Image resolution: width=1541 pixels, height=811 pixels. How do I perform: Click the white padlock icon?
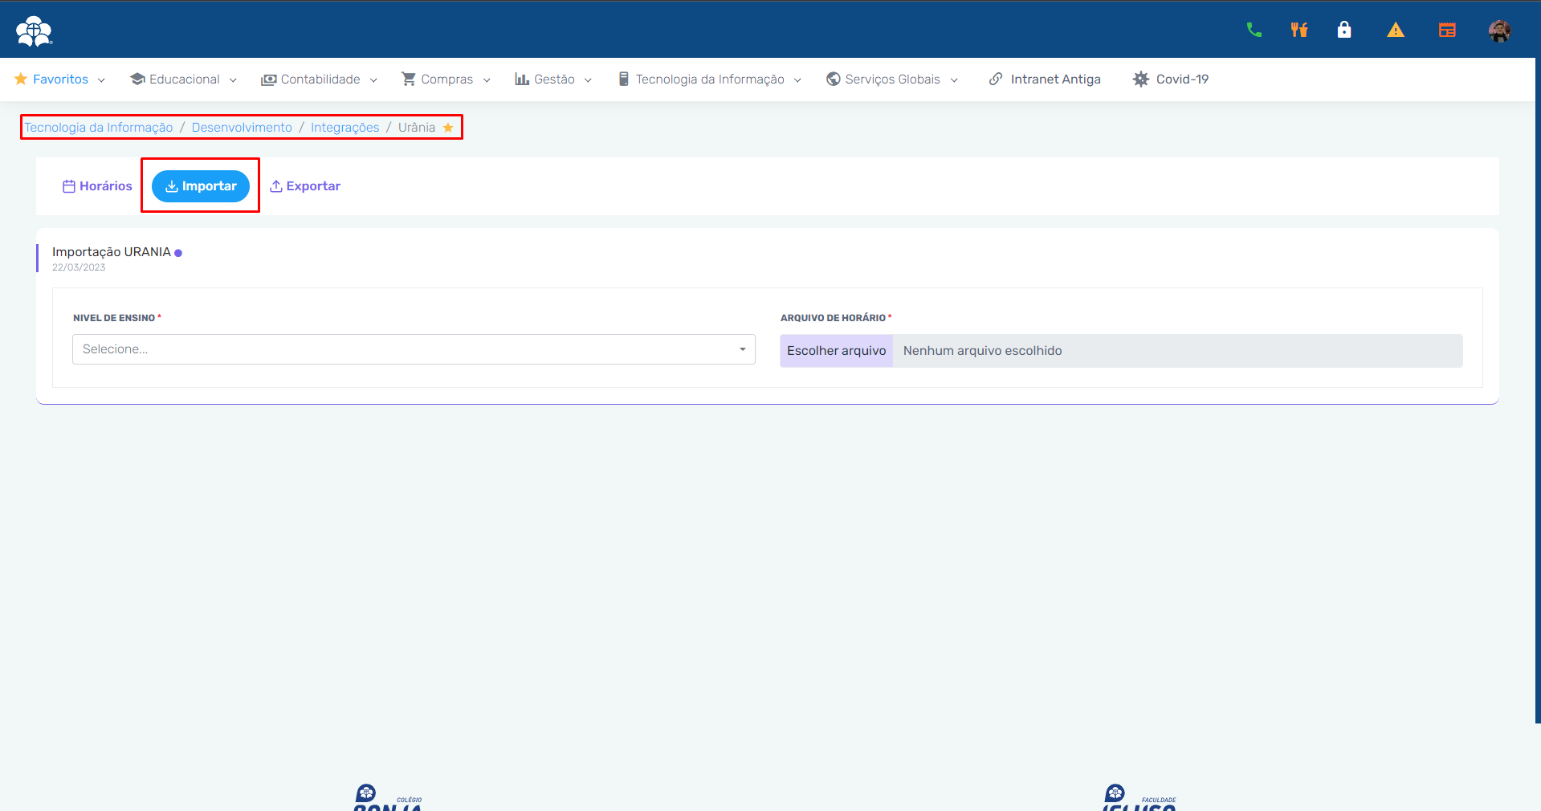[1343, 31]
